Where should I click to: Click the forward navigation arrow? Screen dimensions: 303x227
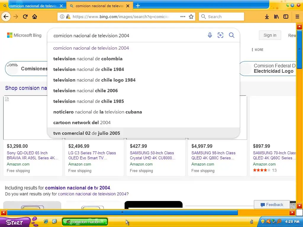(x=16, y=17)
